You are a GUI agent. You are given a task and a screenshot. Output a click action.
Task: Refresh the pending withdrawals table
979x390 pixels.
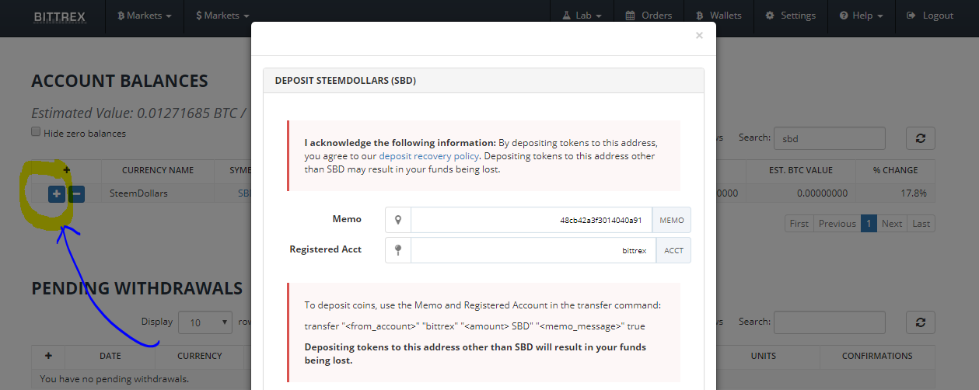921,322
